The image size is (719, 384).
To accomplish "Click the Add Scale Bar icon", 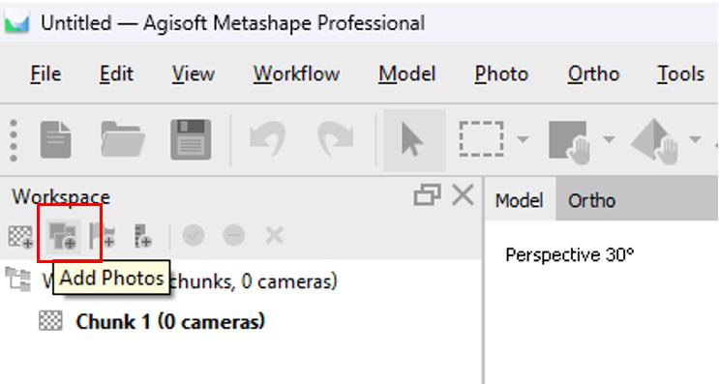I will [x=142, y=236].
